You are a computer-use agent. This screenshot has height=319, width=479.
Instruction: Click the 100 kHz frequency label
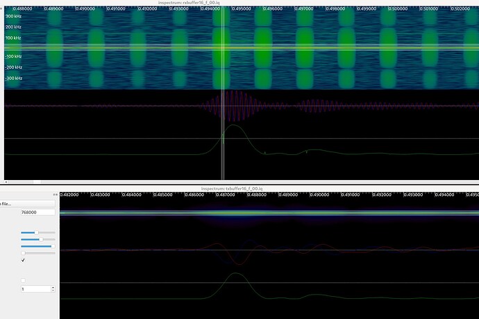13,38
